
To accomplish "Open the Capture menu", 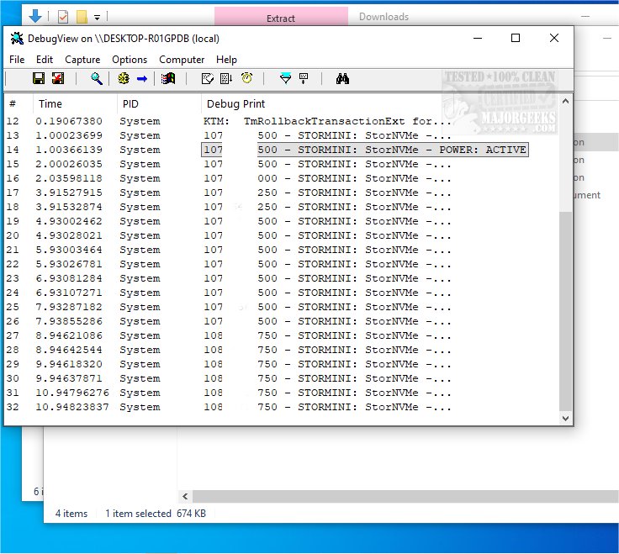I will (82, 60).
